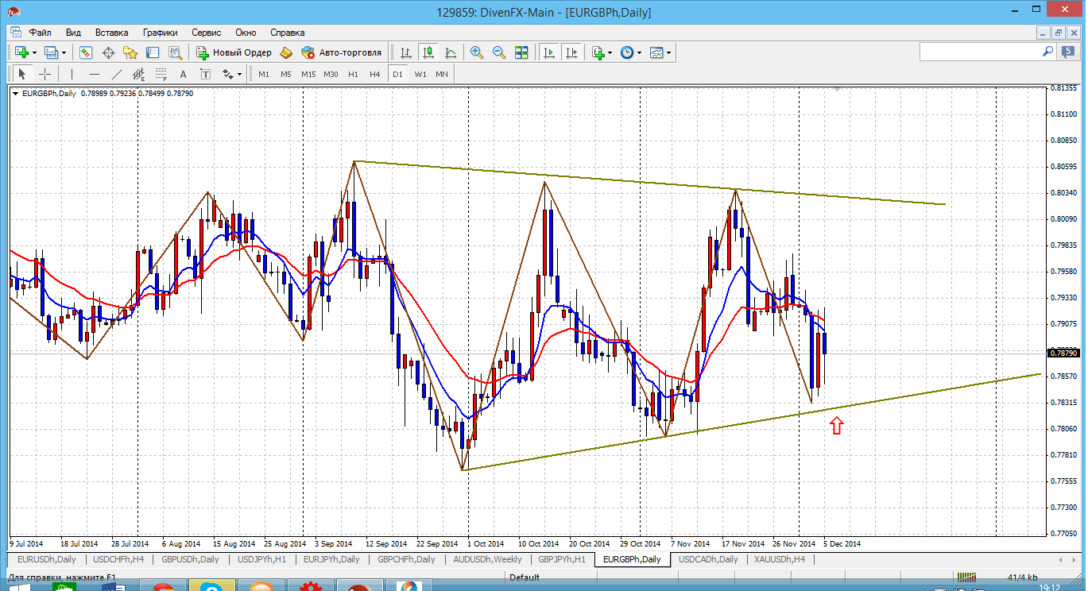The width and height of the screenshot is (1088, 591).
Task: Tile chart windows with the grid icon
Action: point(521,52)
